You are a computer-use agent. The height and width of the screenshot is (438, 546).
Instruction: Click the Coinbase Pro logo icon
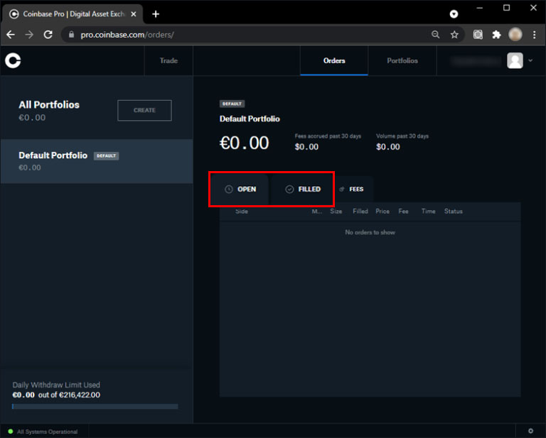point(13,61)
